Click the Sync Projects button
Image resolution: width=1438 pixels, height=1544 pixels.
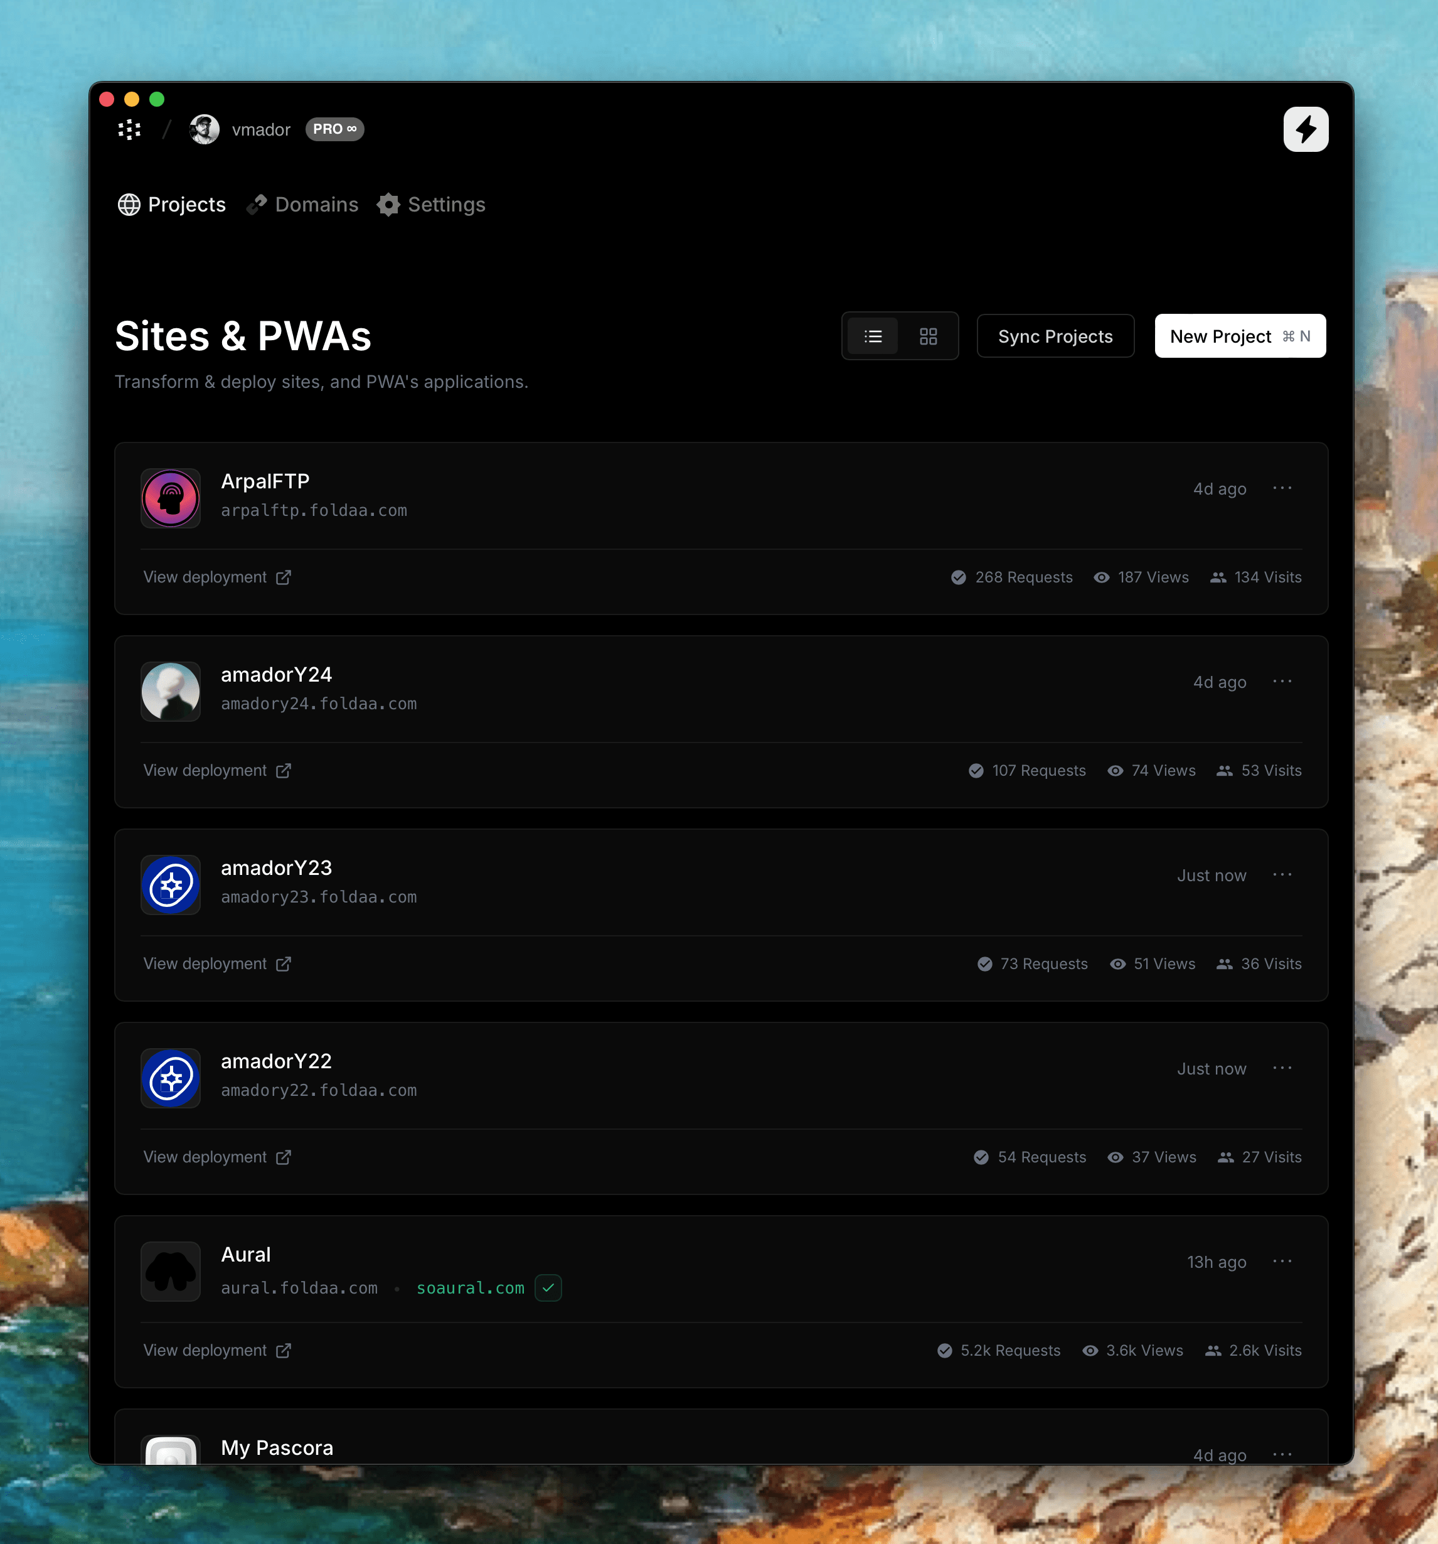(1055, 336)
